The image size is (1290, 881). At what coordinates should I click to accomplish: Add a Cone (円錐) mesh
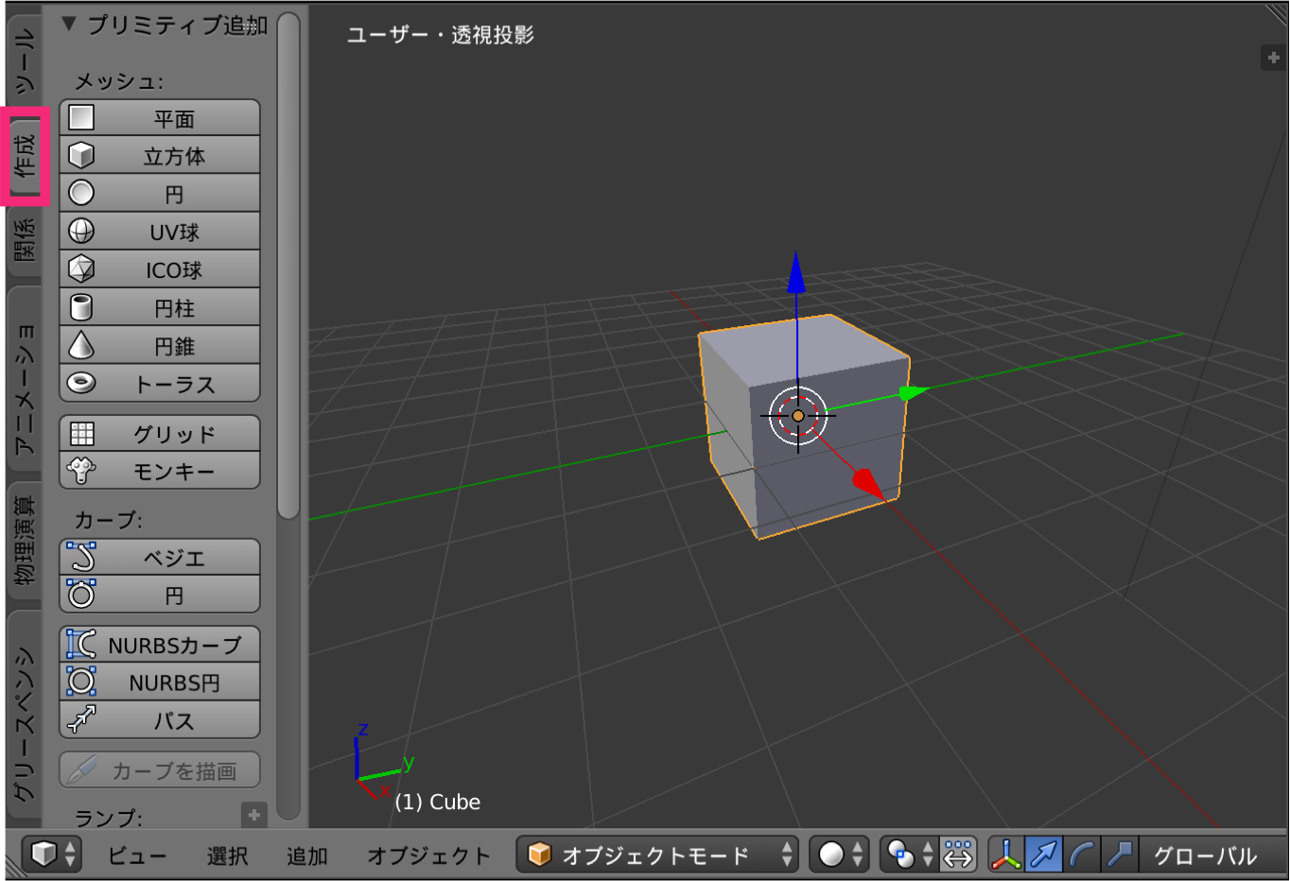(x=160, y=346)
